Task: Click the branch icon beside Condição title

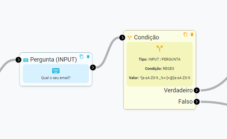Action: pyautogui.click(x=130, y=38)
